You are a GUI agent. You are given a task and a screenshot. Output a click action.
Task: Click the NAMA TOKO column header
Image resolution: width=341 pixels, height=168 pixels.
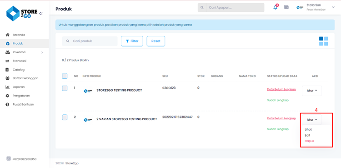pos(247,76)
